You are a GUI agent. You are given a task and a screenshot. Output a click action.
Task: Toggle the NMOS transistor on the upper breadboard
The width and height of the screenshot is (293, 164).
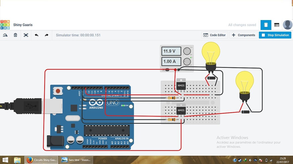pyautogui.click(x=181, y=85)
